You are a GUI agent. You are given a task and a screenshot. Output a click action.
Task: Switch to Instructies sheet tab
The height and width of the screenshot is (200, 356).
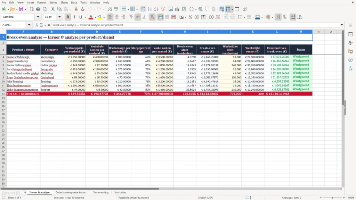[120, 192]
